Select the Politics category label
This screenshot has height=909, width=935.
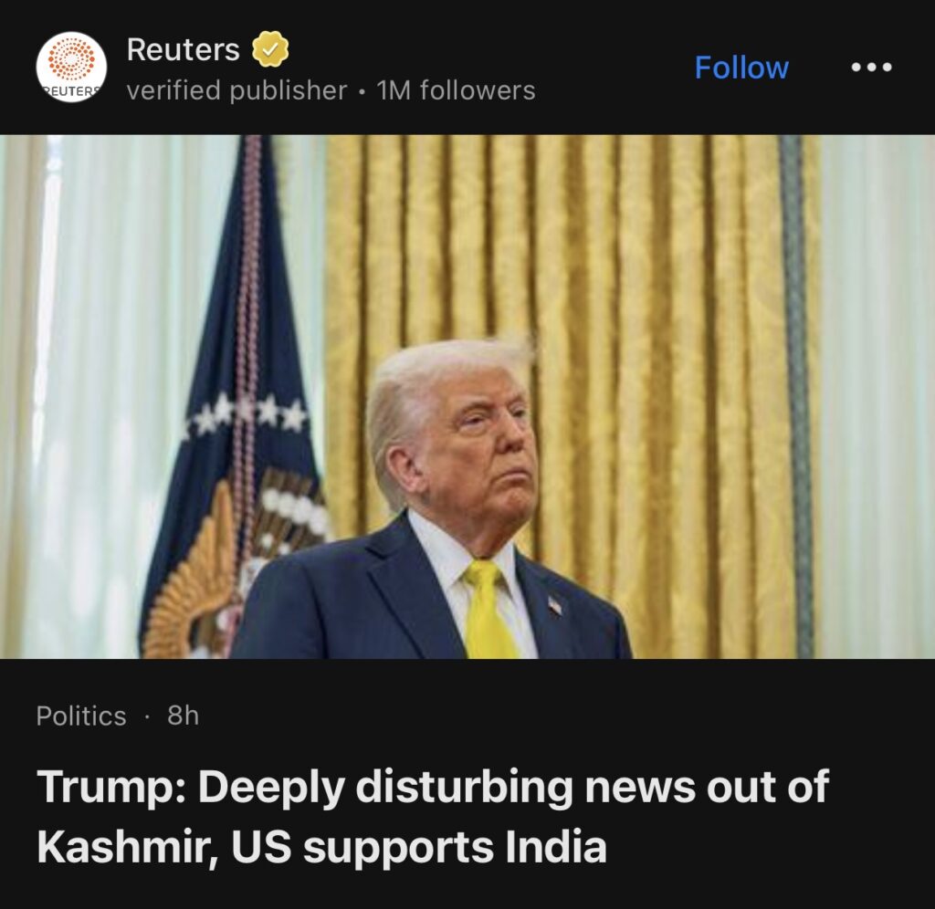[x=81, y=716]
